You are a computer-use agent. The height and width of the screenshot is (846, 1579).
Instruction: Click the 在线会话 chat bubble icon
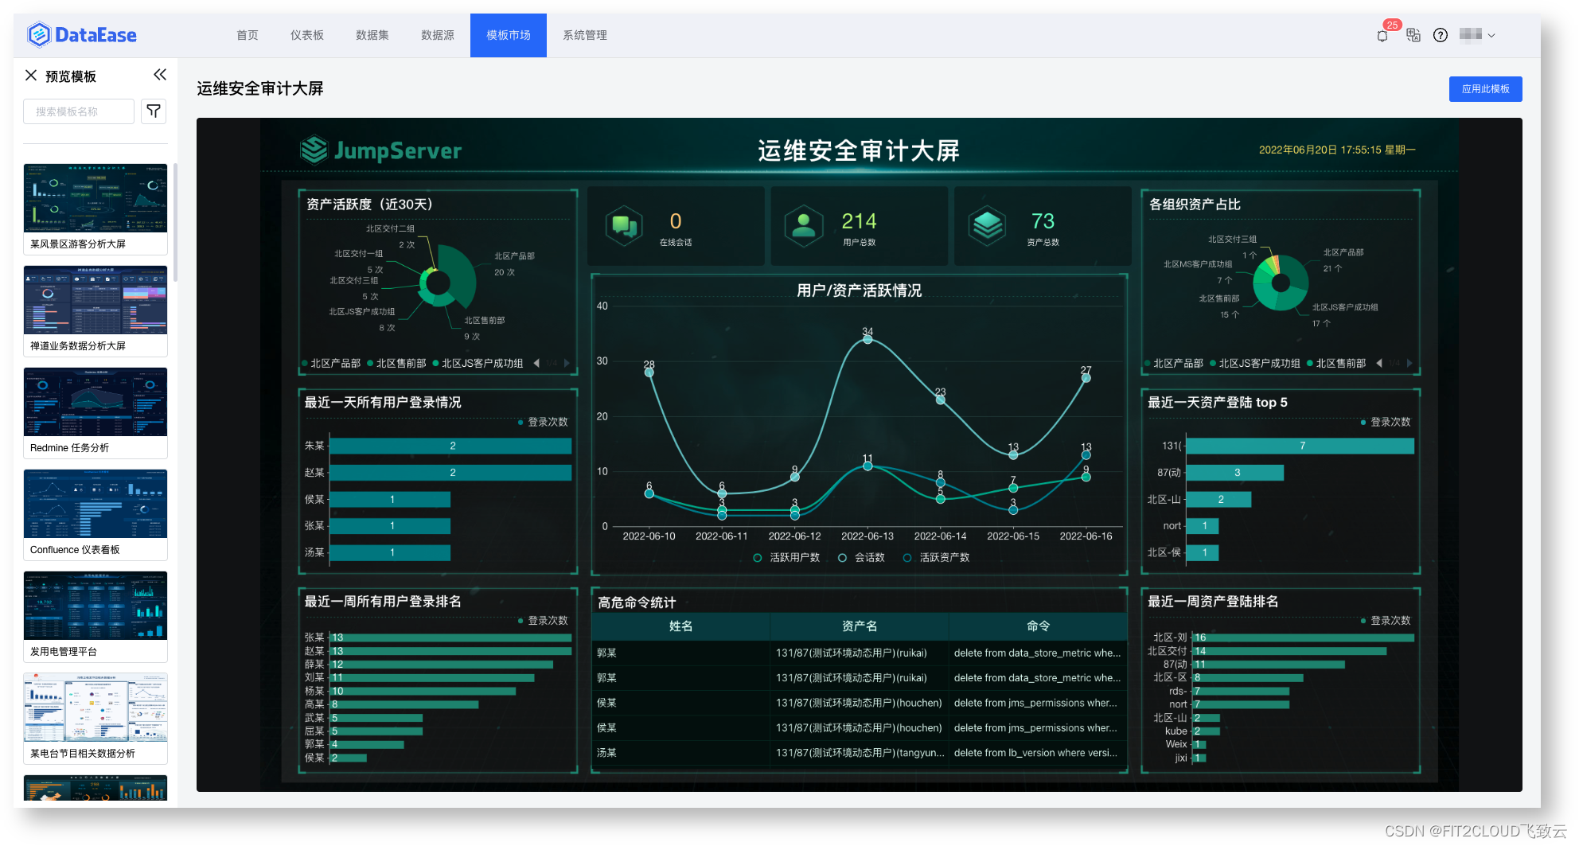point(626,224)
